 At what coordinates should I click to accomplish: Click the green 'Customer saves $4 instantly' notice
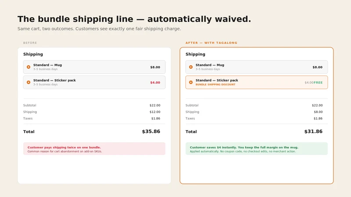257,149
